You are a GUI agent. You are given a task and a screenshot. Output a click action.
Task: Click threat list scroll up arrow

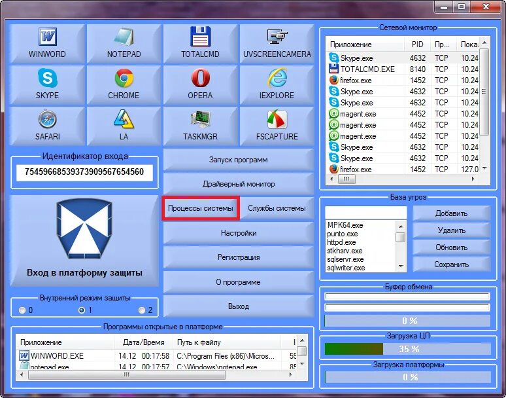pos(401,226)
